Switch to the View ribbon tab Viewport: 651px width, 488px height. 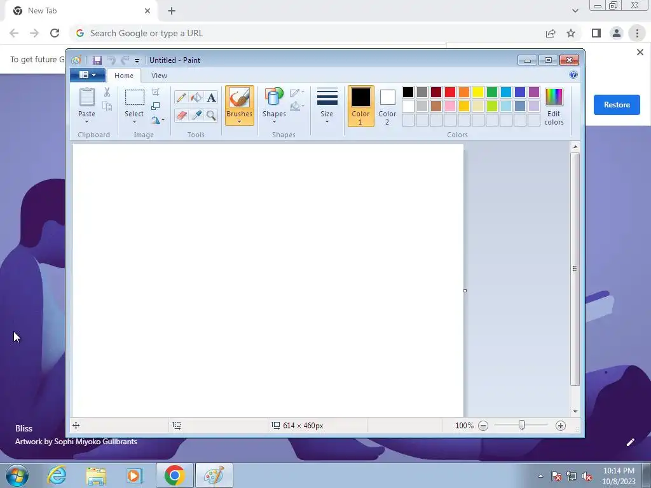click(159, 76)
